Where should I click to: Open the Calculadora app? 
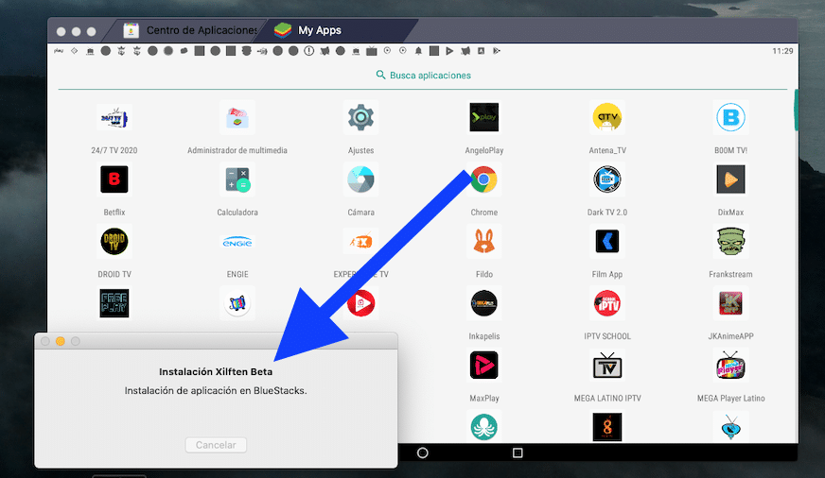coord(237,179)
